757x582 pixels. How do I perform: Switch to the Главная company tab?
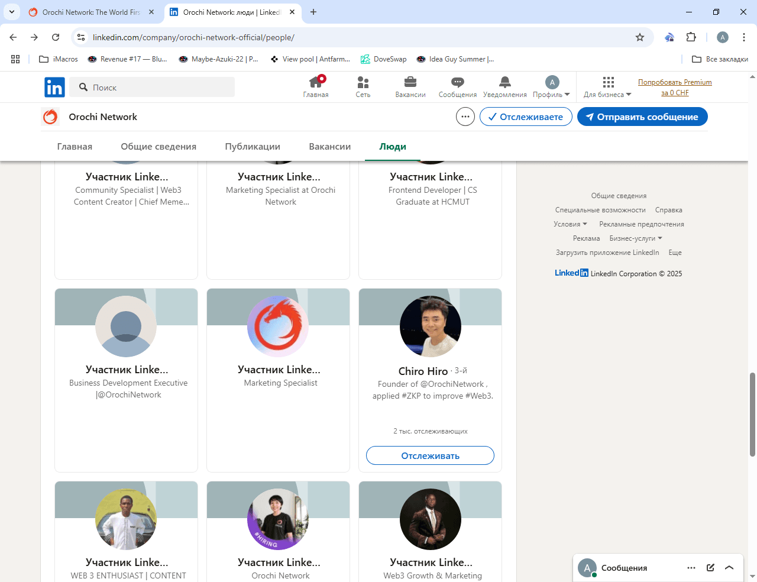(75, 146)
